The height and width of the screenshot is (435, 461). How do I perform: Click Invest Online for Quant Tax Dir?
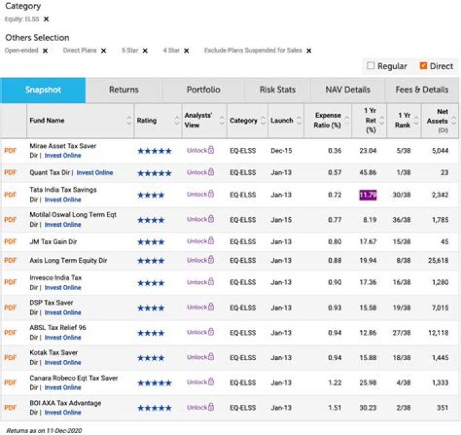95,172
